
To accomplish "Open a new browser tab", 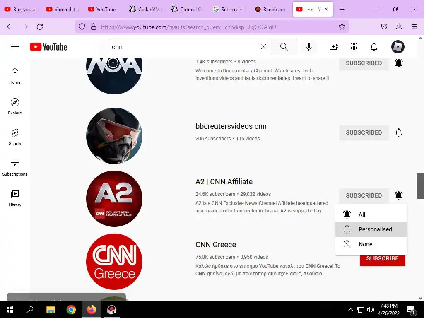I will 342,9.
